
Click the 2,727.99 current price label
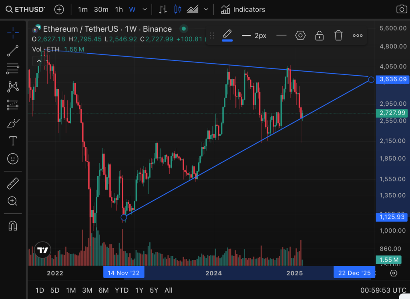392,113
